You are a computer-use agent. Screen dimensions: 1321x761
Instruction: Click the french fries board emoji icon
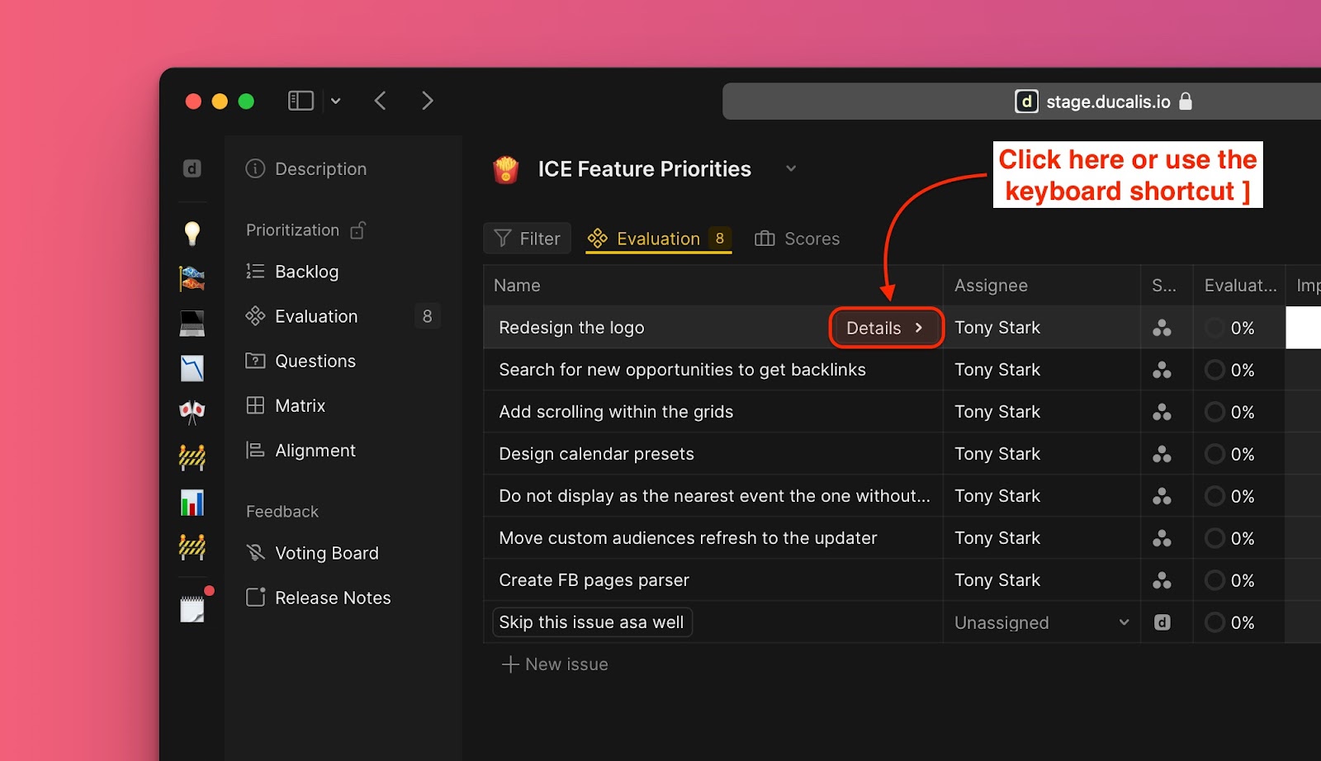click(505, 169)
